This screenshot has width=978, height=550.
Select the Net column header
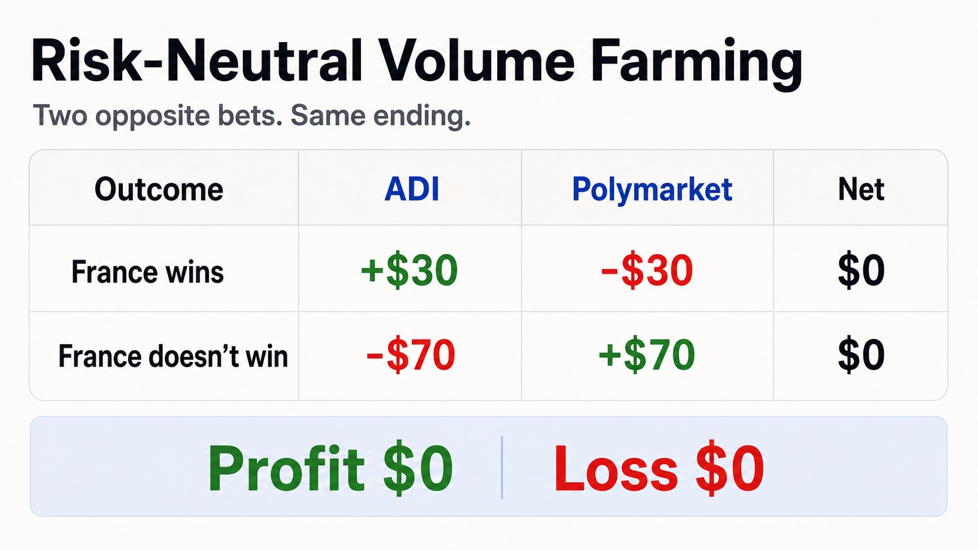[861, 189]
